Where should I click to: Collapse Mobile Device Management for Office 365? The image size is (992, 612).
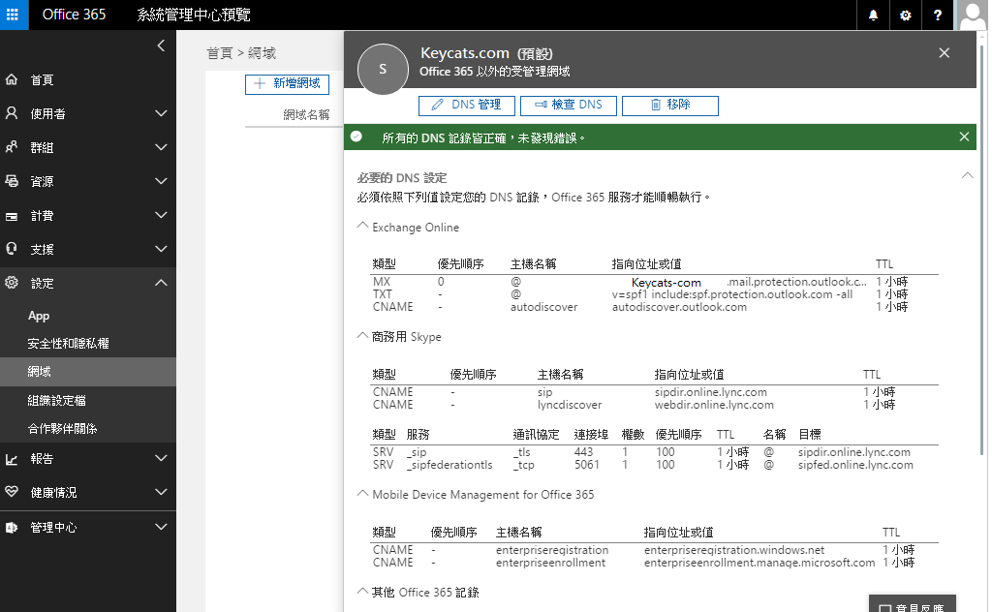point(362,493)
